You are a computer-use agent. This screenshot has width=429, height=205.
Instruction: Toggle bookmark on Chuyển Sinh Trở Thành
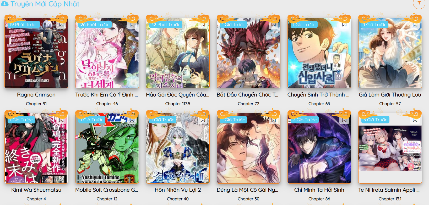344,25
